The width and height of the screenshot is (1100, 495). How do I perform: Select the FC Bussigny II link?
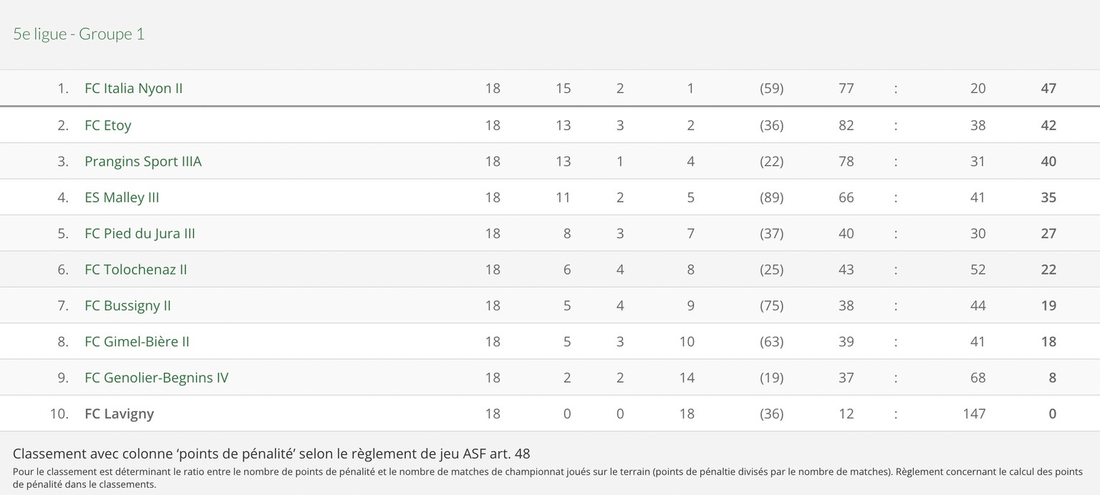click(127, 305)
